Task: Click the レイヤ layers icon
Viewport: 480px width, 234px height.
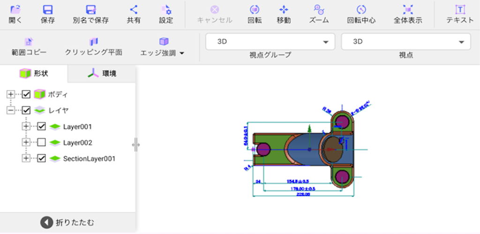Action: tap(39, 110)
